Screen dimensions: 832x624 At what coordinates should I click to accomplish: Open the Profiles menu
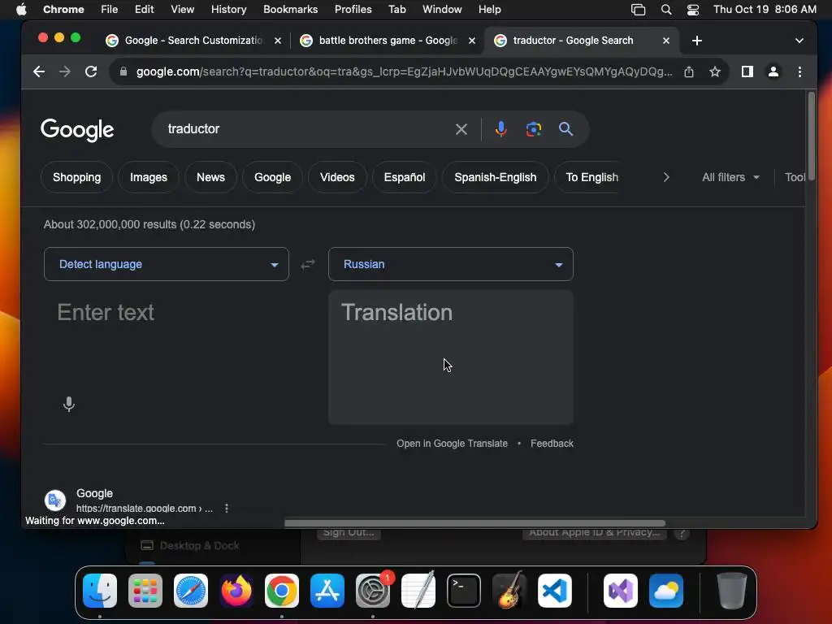[x=353, y=10]
